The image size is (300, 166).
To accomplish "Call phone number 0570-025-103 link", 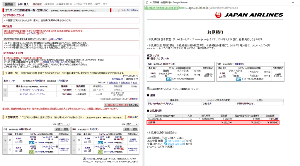I will pos(176,141).
